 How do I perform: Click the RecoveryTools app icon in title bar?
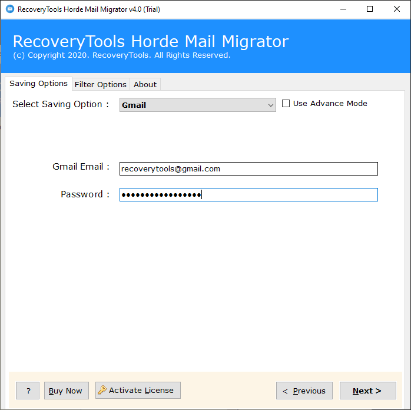coord(10,9)
